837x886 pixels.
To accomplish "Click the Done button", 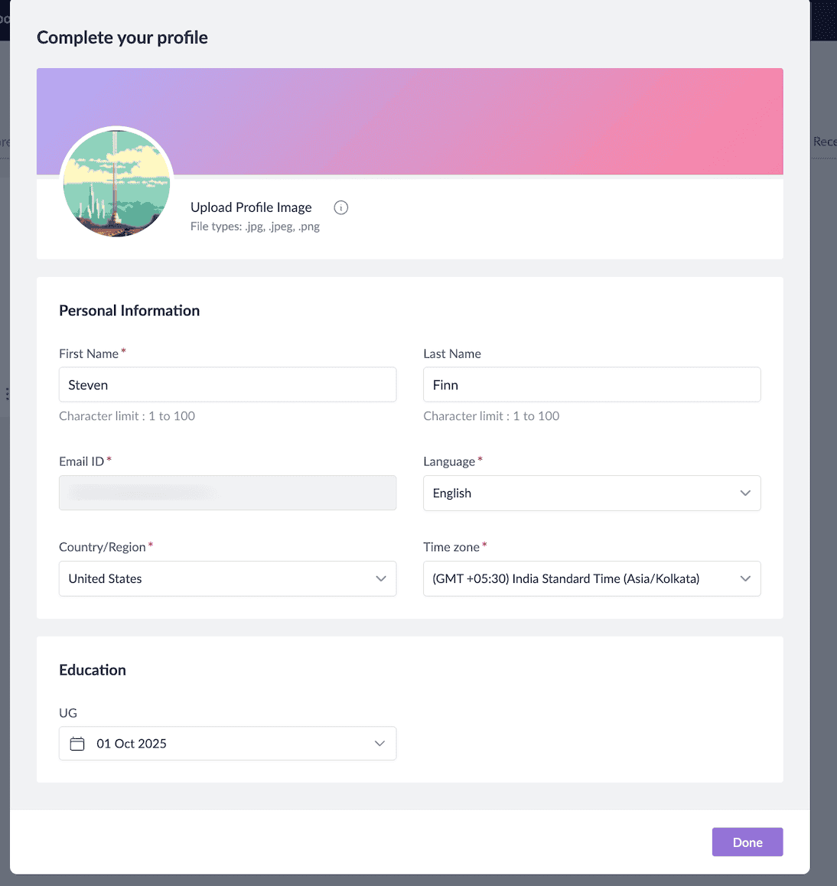I will 747,842.
